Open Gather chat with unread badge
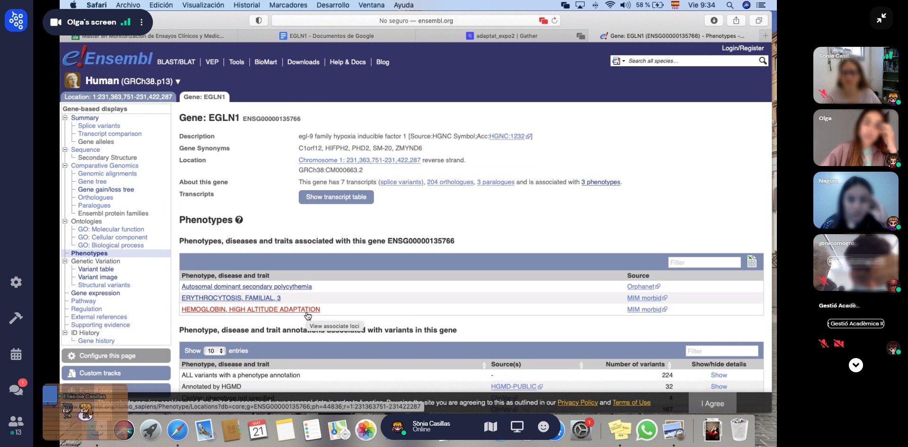This screenshot has width=908, height=447. coord(16,389)
